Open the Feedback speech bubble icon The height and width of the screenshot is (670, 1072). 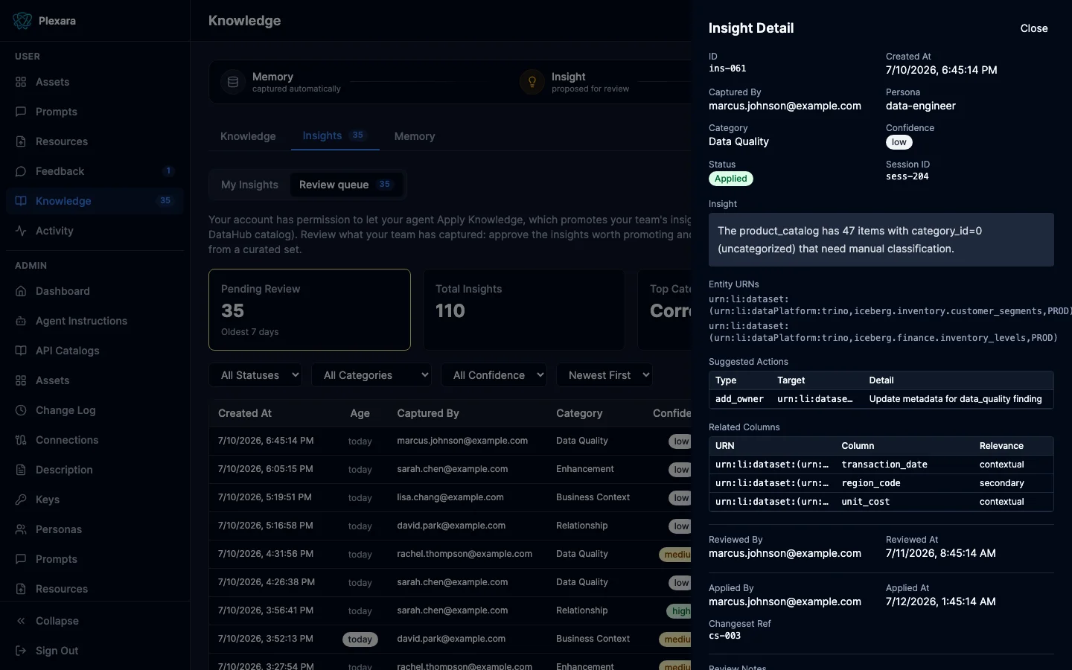(x=21, y=171)
